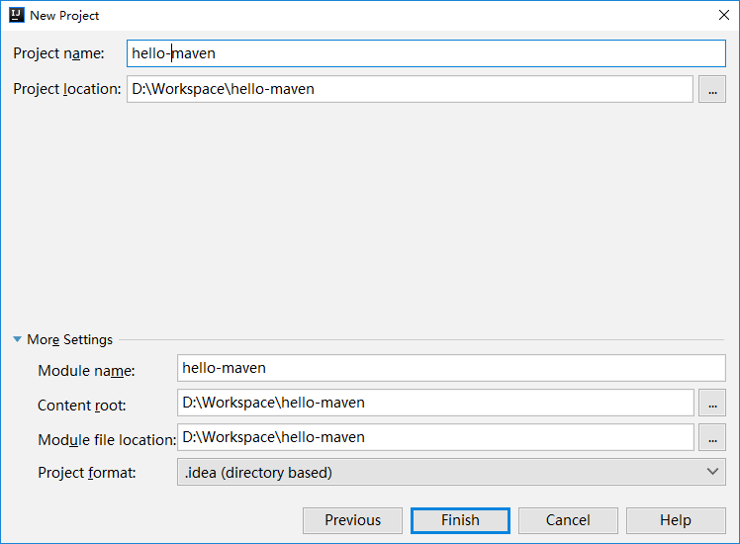
Task: Click the 'Content root:' label
Action: coord(82,406)
